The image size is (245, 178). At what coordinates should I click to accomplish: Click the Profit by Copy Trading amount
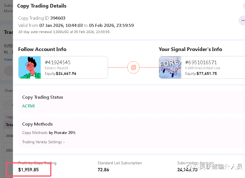pyautogui.click(x=28, y=170)
